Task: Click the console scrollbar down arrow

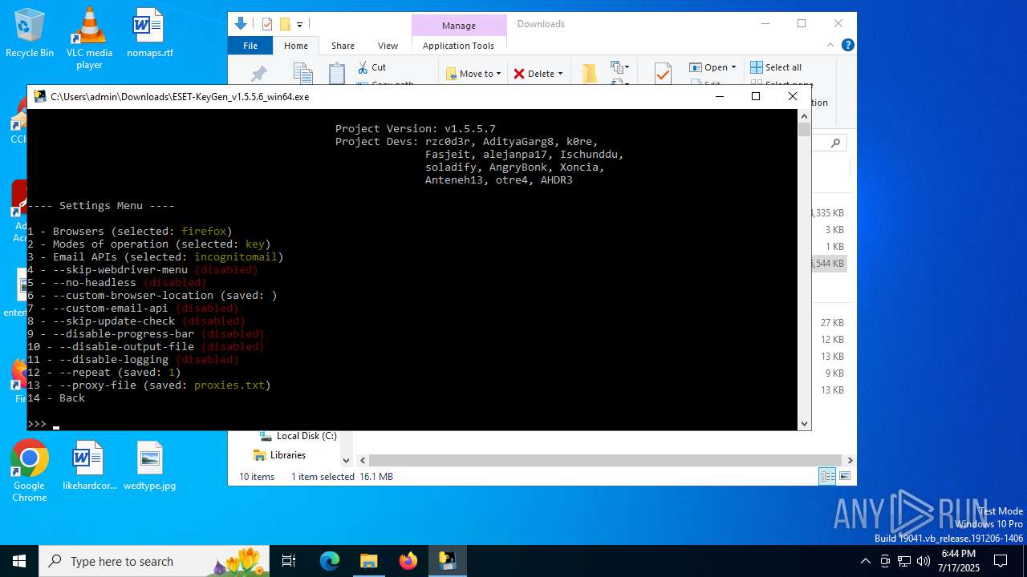Action: tap(804, 424)
